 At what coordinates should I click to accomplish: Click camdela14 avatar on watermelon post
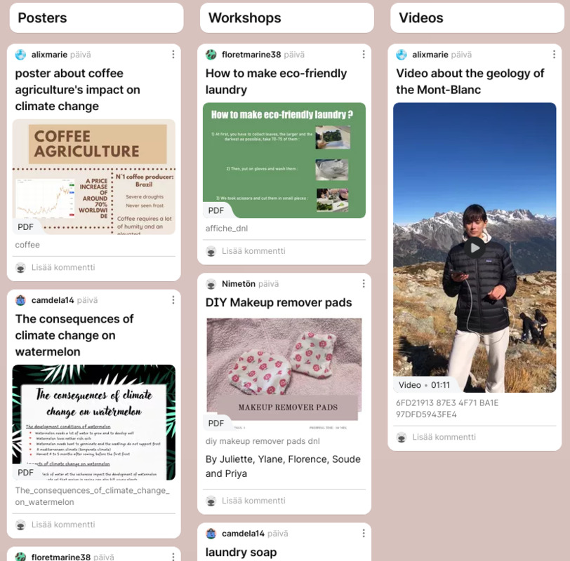[21, 300]
